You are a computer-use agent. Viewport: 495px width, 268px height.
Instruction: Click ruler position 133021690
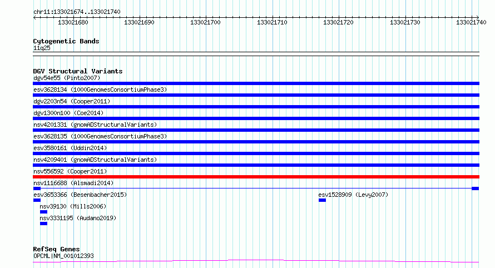pyautogui.click(x=139, y=22)
